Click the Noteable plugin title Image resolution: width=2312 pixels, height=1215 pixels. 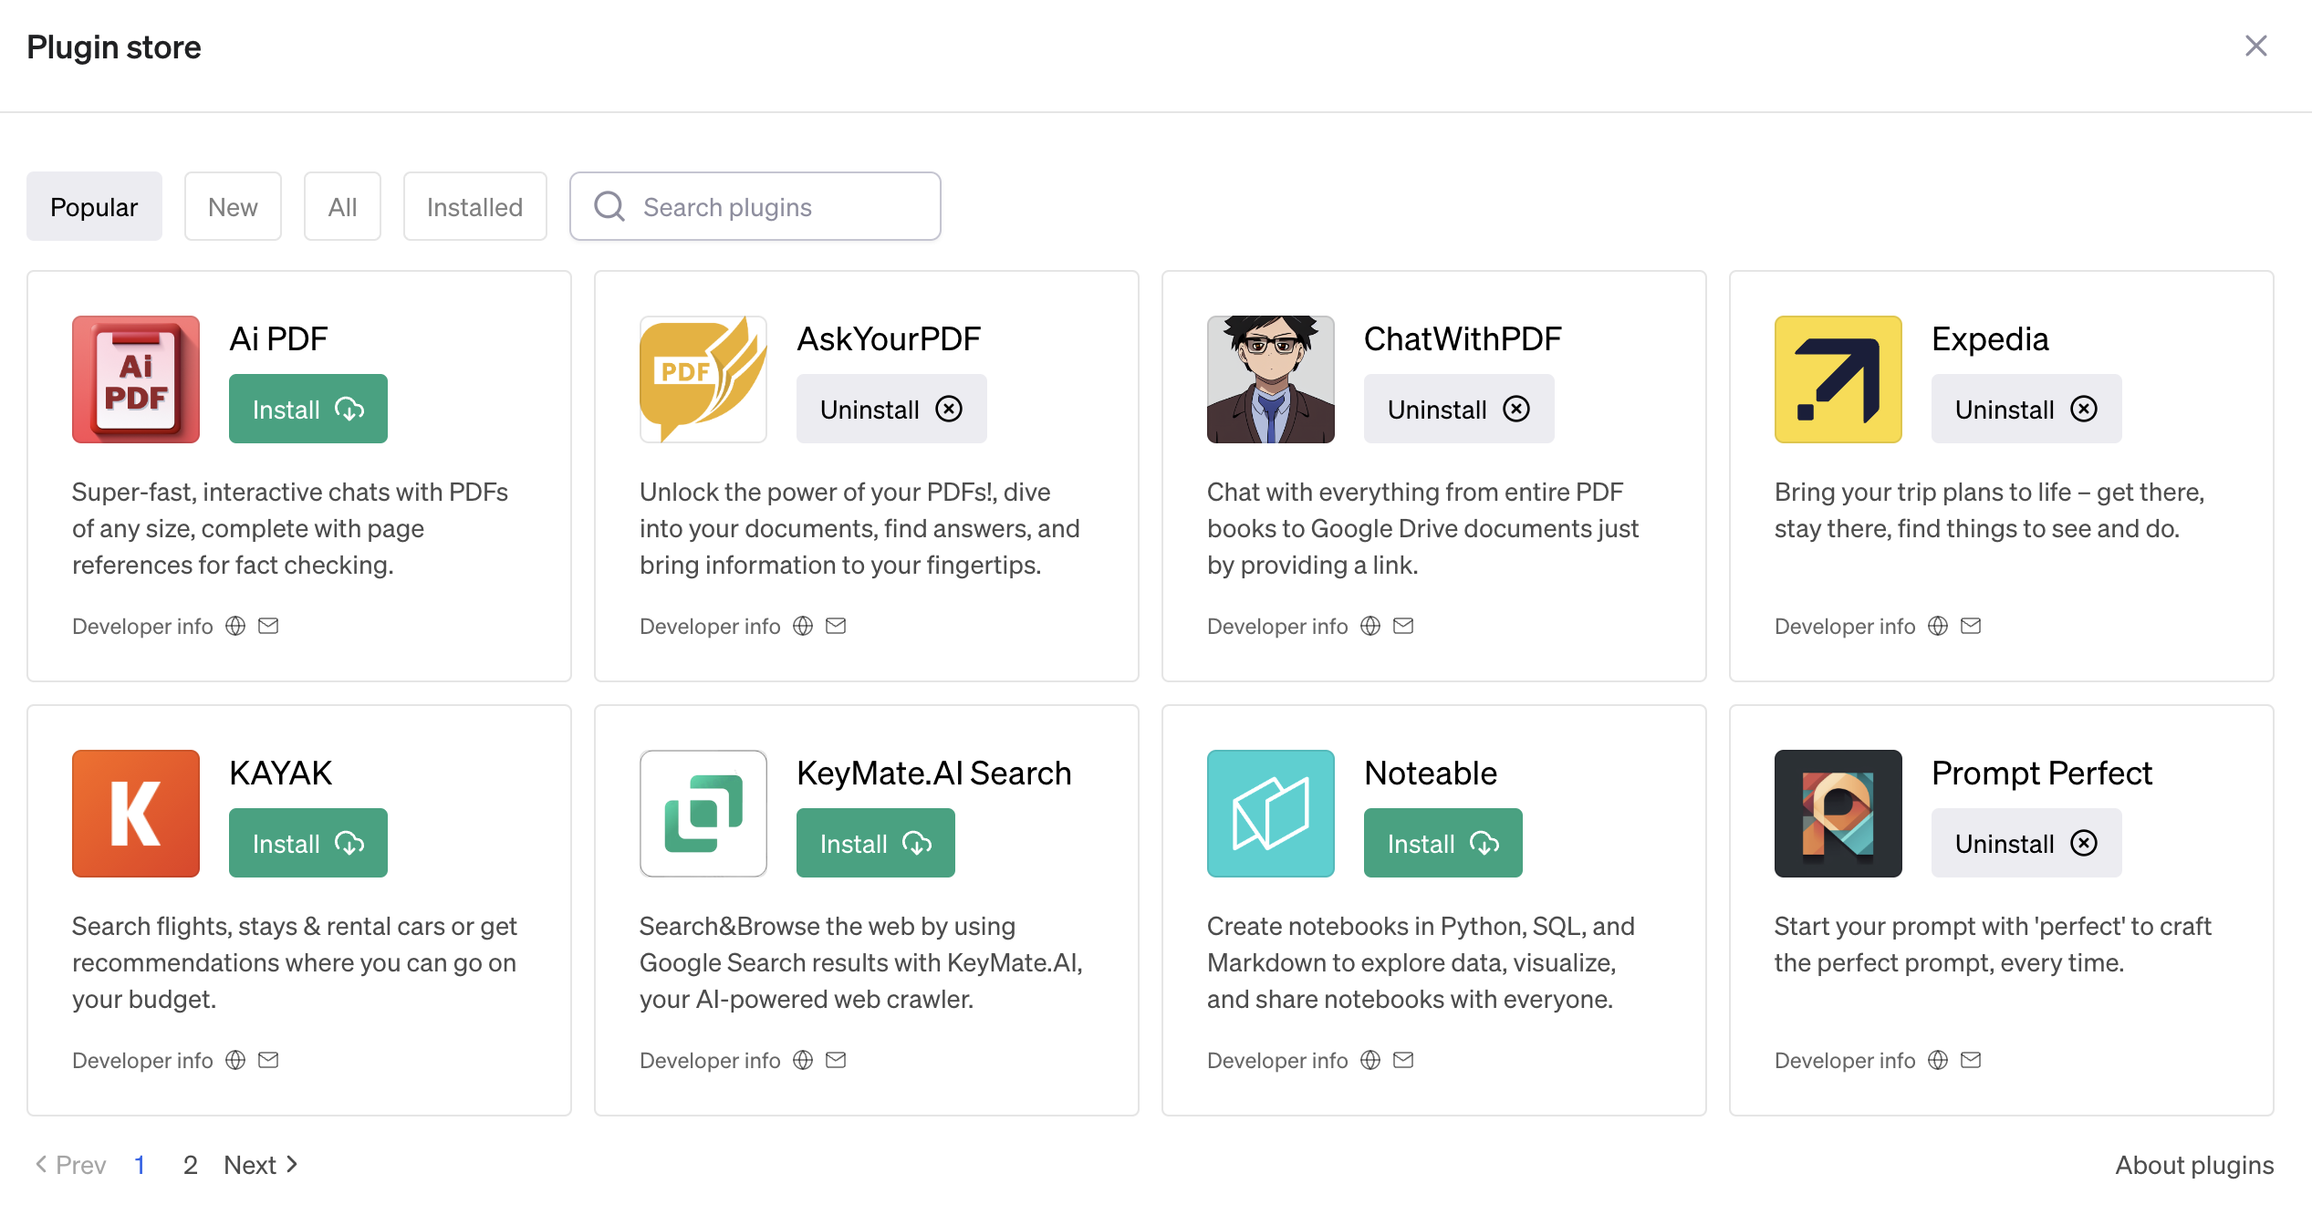click(1431, 773)
